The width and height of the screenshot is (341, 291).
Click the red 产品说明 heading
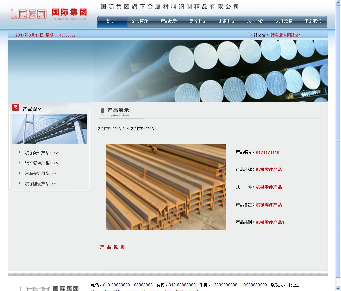[x=112, y=247]
